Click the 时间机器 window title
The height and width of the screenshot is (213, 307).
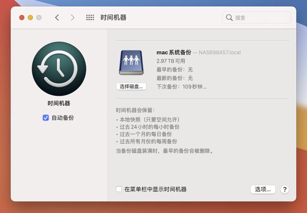coord(113,18)
